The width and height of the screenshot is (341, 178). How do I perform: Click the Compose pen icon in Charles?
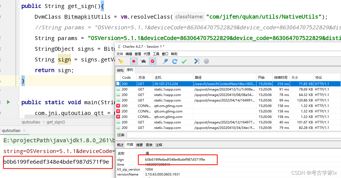[165, 61]
